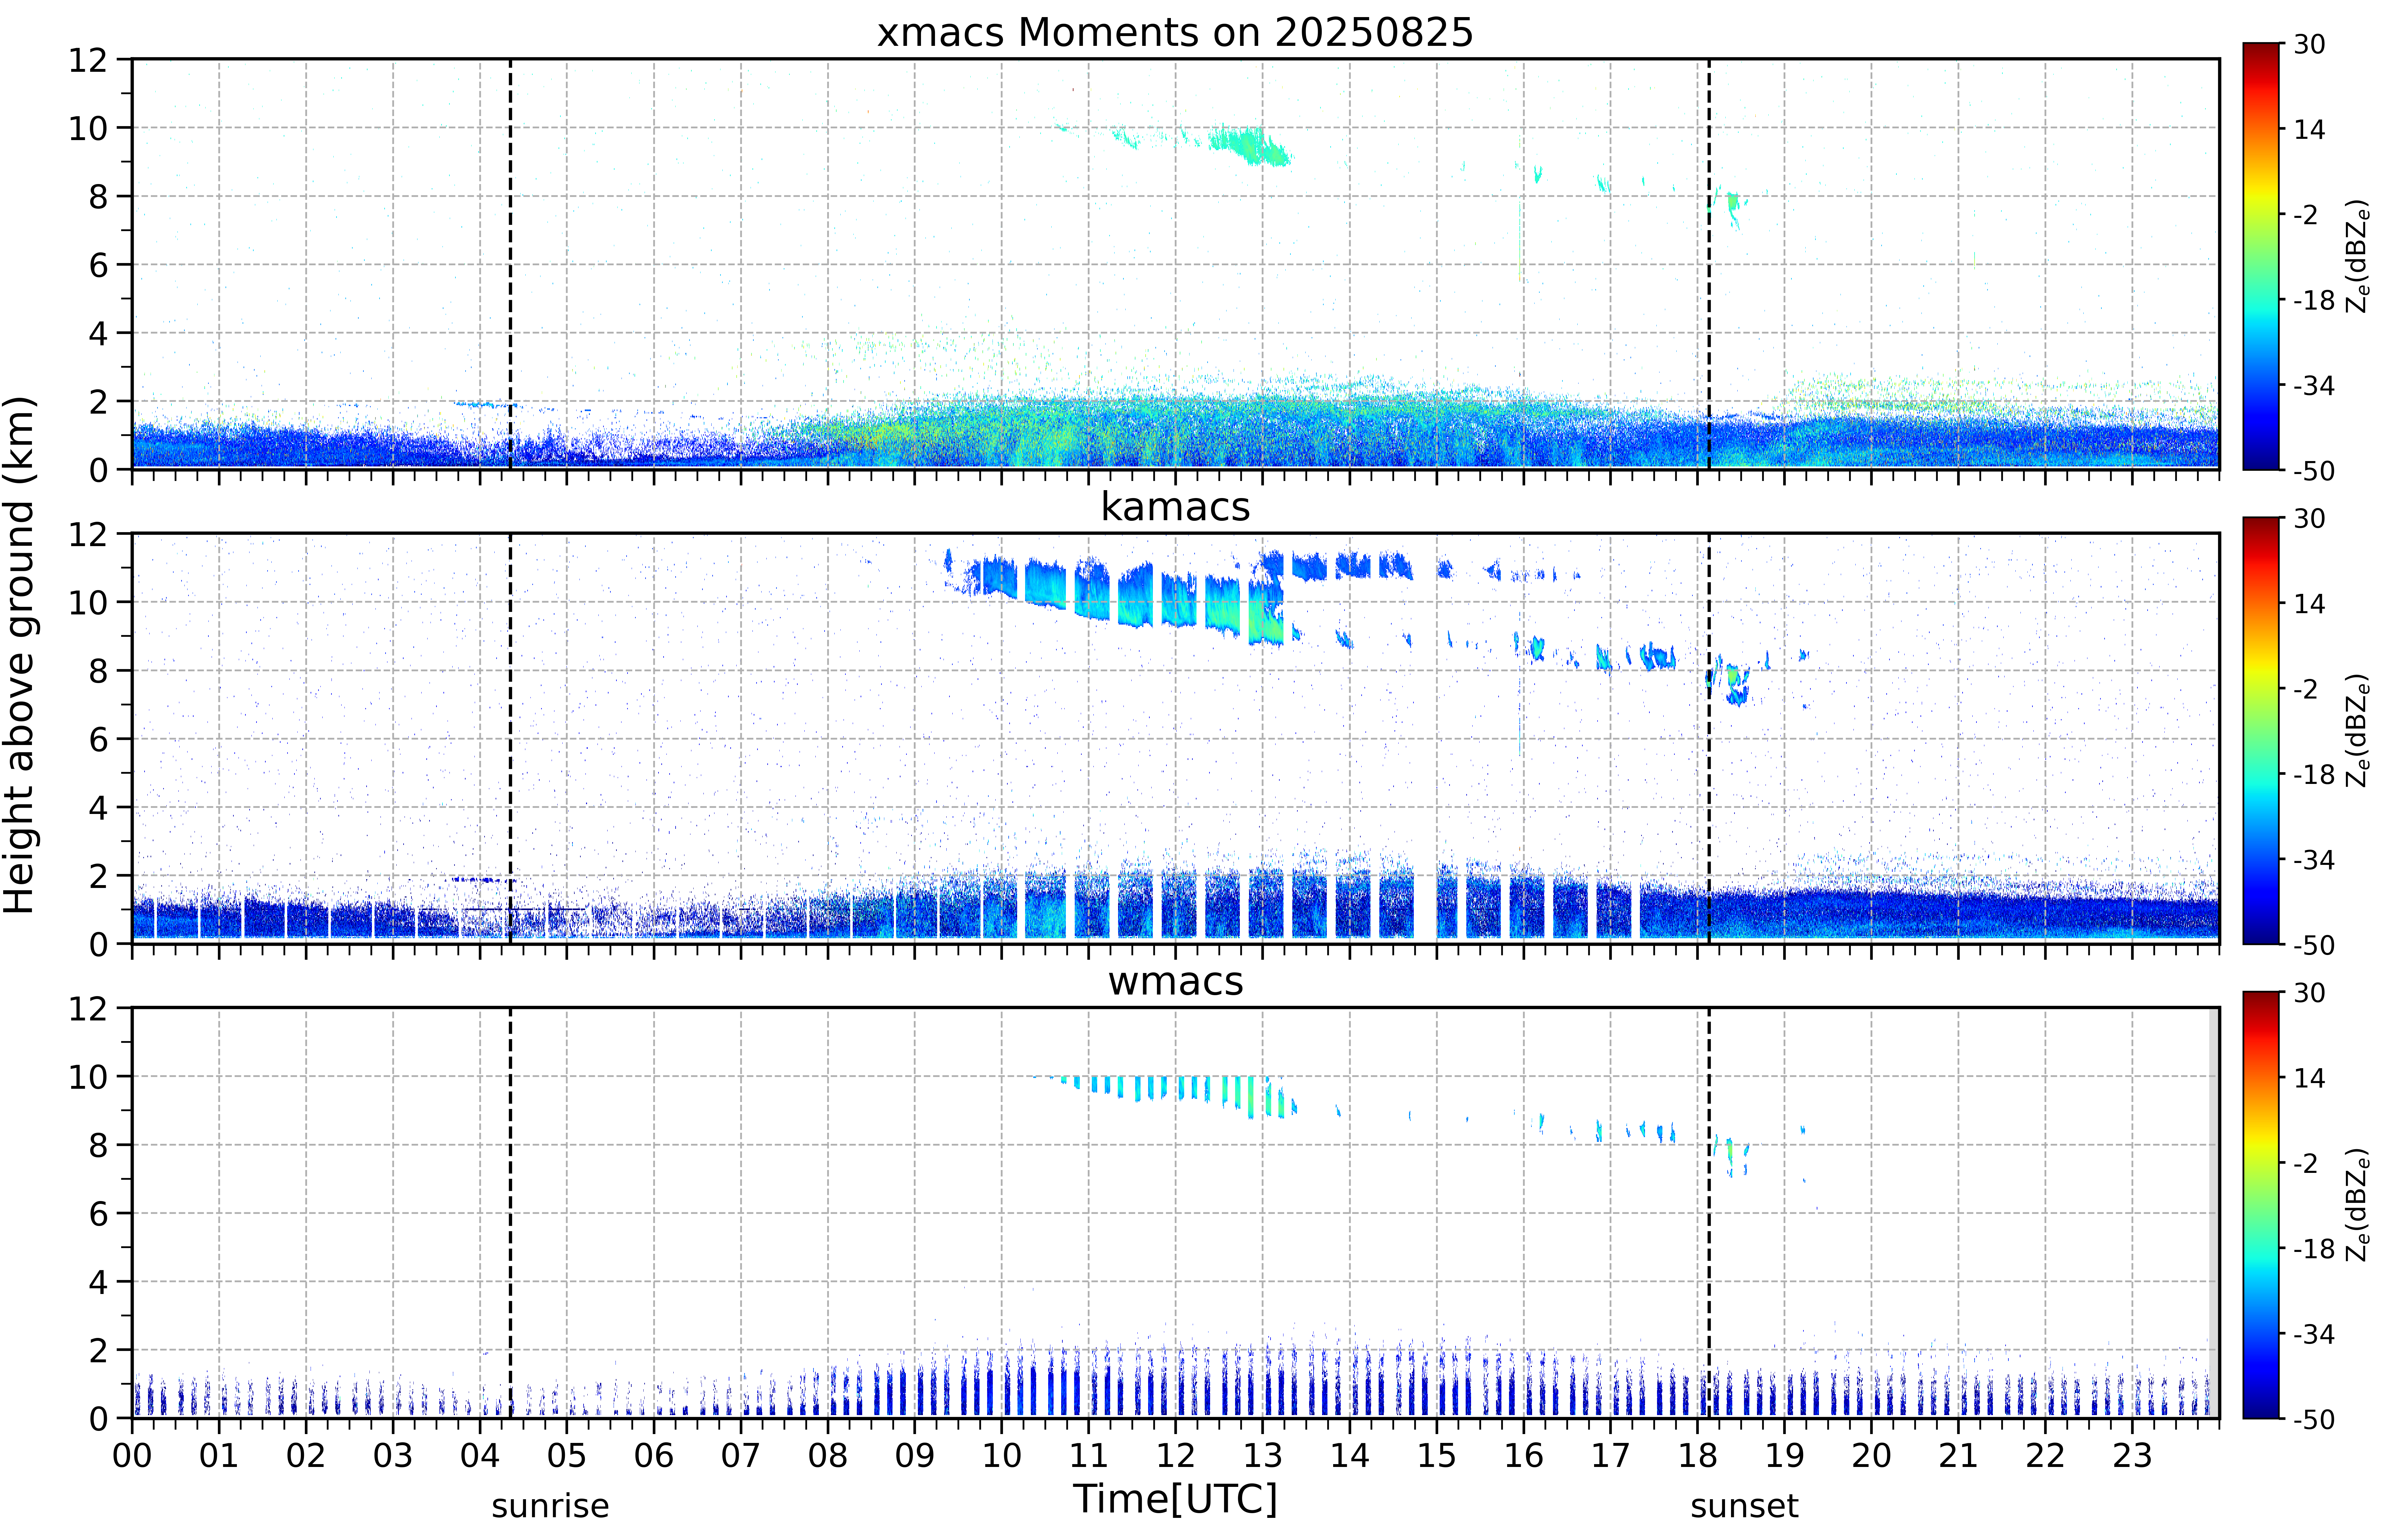This screenshot has height=1540, width=2387.
Task: Click the sunrise dashed line in kamacs panel
Action: (x=510, y=738)
